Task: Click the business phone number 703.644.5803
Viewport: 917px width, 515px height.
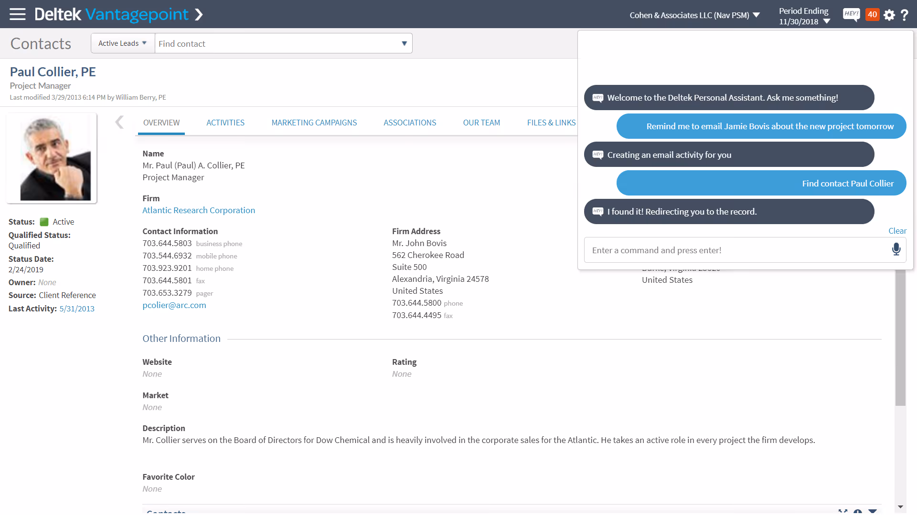Action: (x=167, y=243)
